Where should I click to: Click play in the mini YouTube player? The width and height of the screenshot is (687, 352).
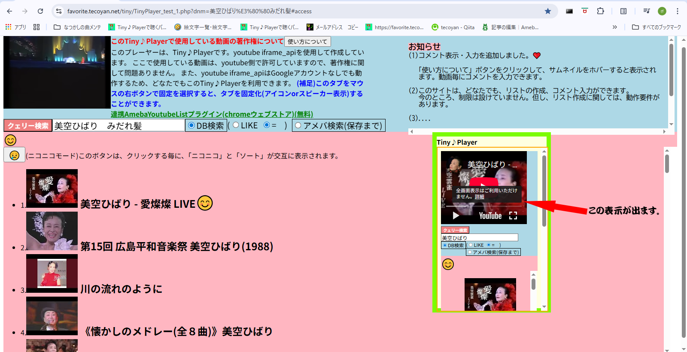456,215
